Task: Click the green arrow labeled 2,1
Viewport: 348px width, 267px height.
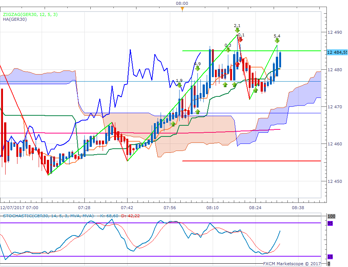Action: pos(237,30)
